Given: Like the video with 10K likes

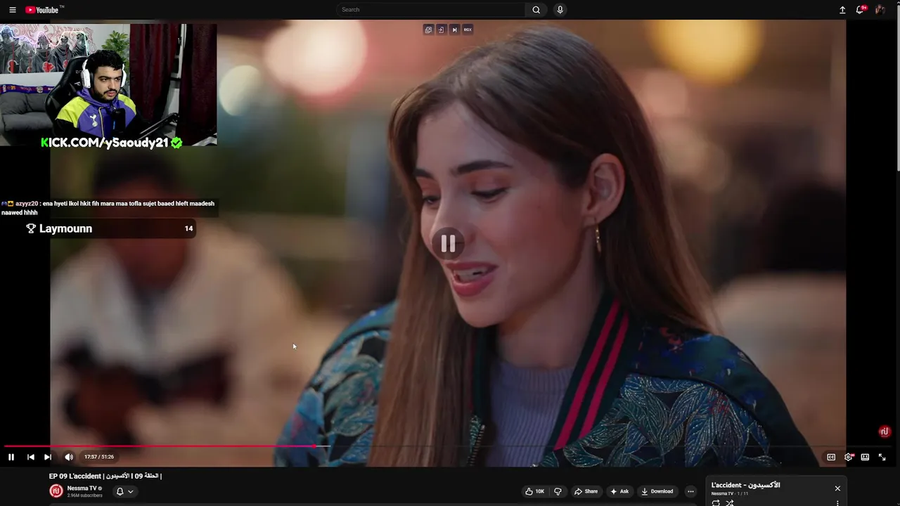Looking at the screenshot, I should pyautogui.click(x=535, y=491).
